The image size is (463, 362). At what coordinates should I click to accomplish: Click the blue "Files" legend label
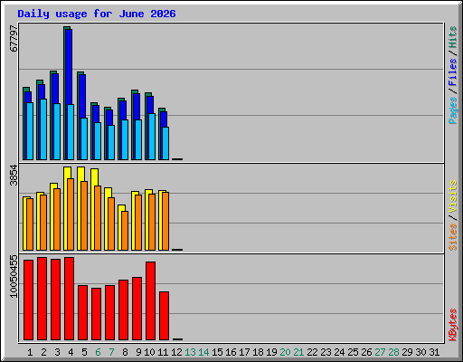click(452, 72)
